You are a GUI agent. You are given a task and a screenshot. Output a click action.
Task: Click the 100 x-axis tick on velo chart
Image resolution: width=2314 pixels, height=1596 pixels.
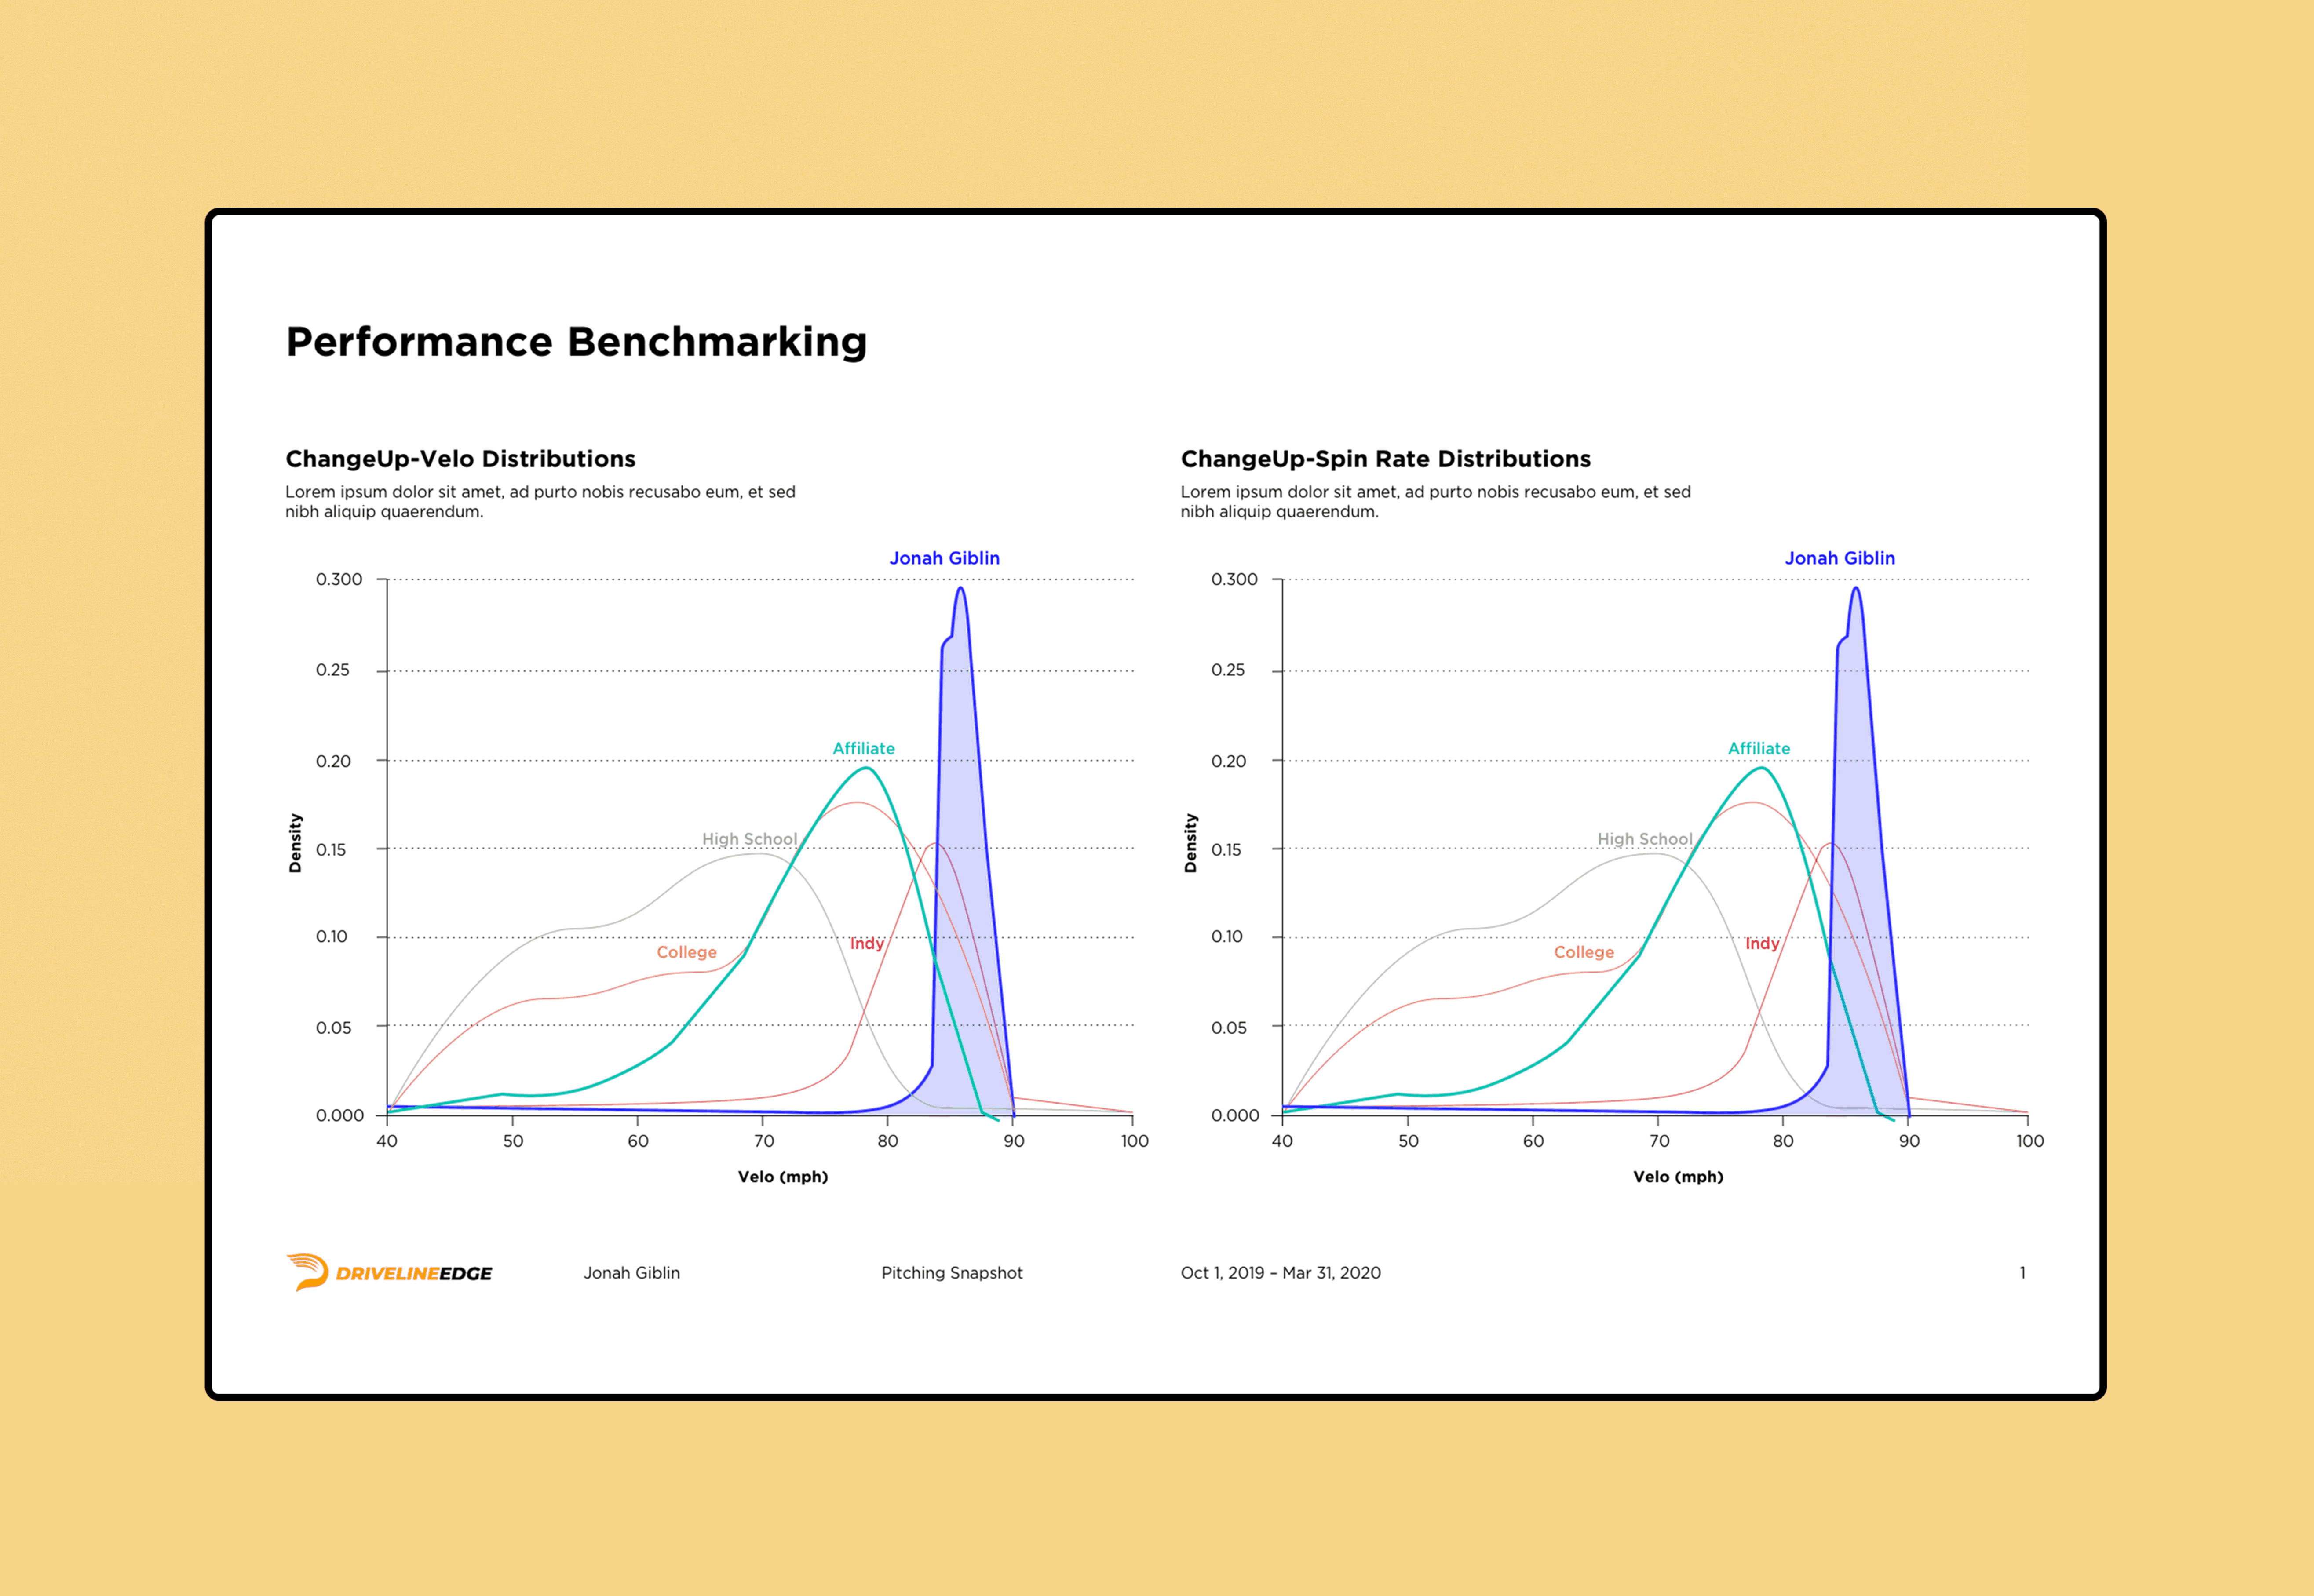[x=1134, y=1141]
